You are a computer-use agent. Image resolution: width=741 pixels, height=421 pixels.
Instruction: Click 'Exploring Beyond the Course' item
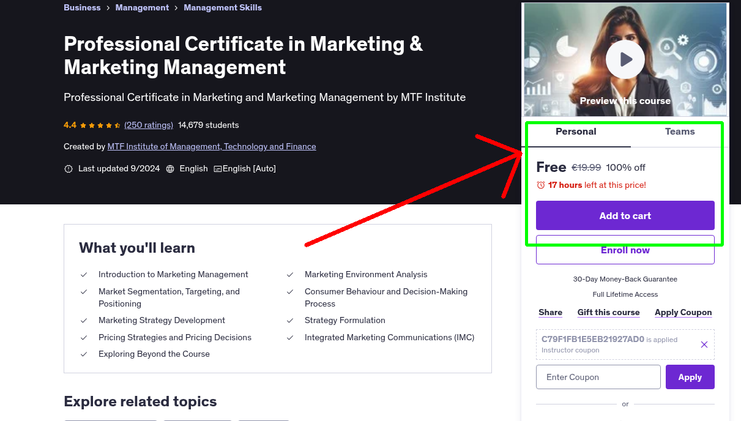[154, 354]
